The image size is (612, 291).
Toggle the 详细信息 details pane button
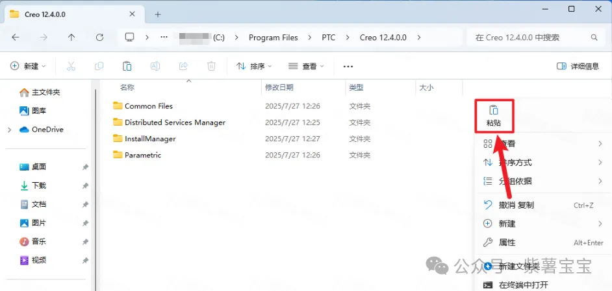pos(578,66)
